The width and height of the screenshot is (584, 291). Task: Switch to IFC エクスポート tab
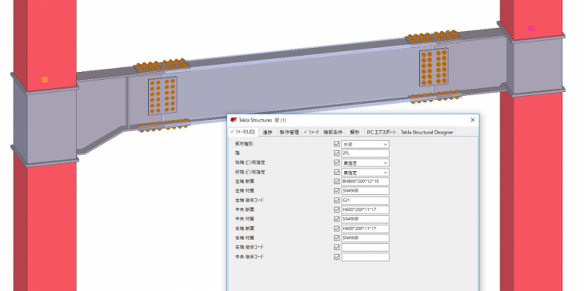[382, 132]
